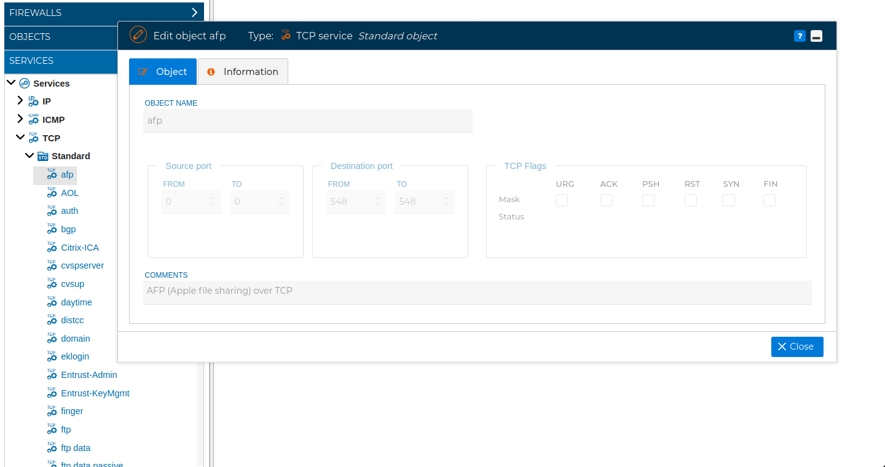Expand the FIREWALLS panel chevron

(194, 12)
